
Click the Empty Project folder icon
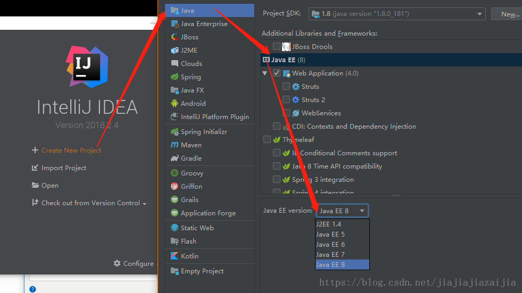click(x=175, y=271)
